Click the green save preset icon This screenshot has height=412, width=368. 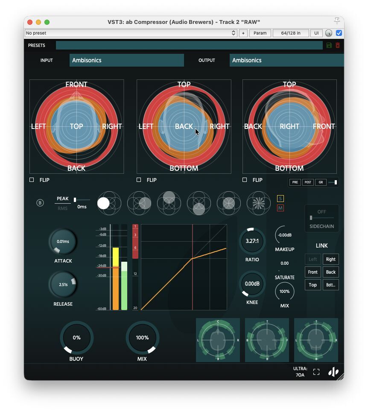(329, 45)
